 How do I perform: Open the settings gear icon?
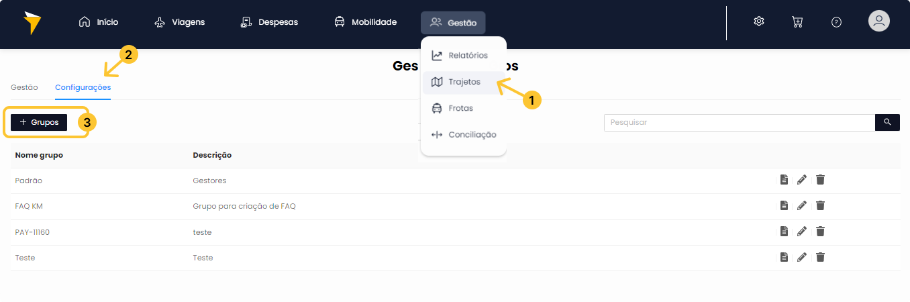click(x=759, y=21)
